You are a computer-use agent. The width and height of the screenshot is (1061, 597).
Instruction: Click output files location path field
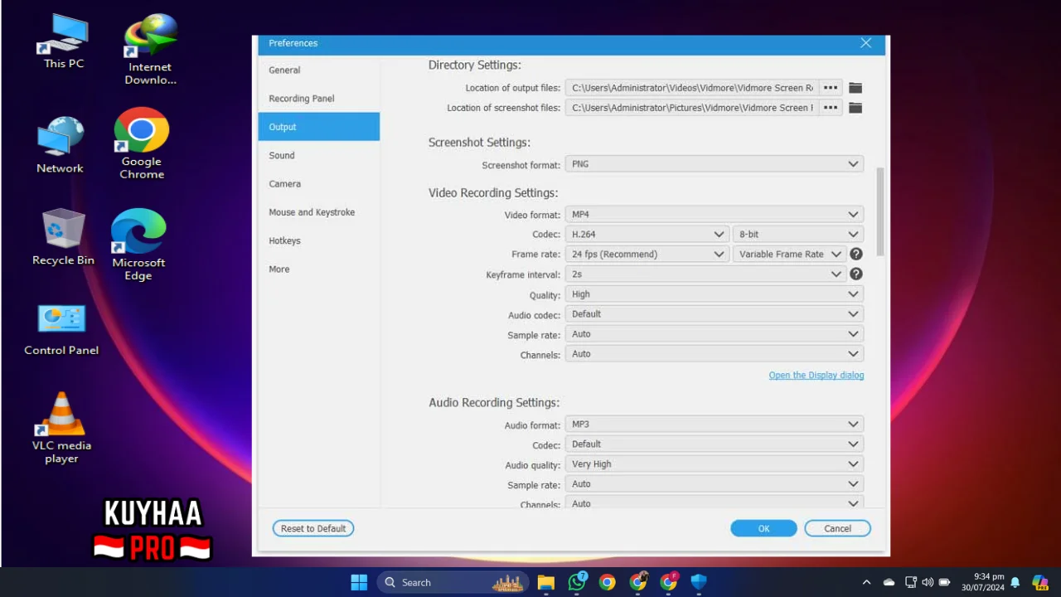tap(692, 88)
